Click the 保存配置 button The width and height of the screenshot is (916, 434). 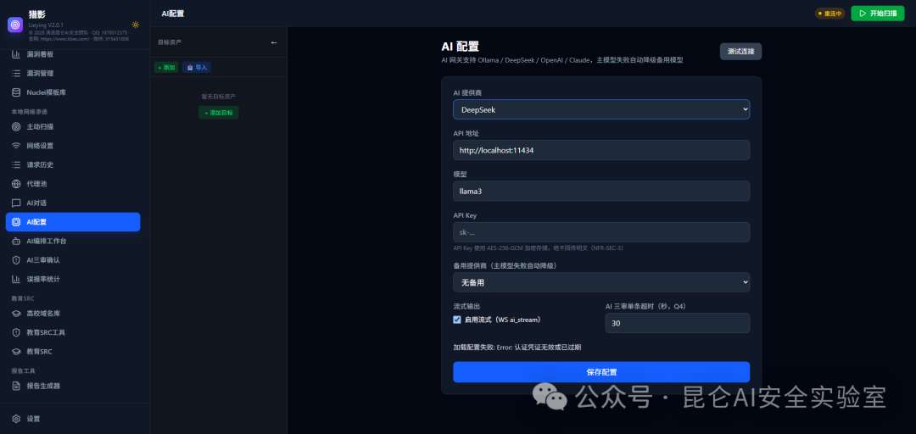pyautogui.click(x=601, y=372)
